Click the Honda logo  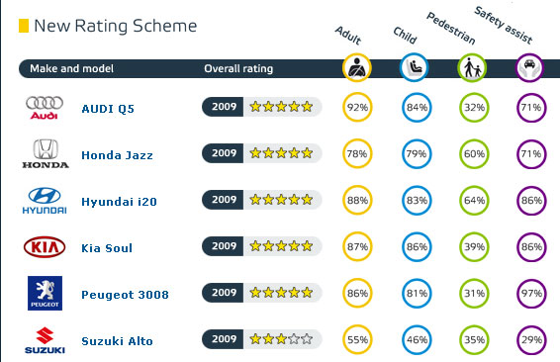[x=46, y=153]
